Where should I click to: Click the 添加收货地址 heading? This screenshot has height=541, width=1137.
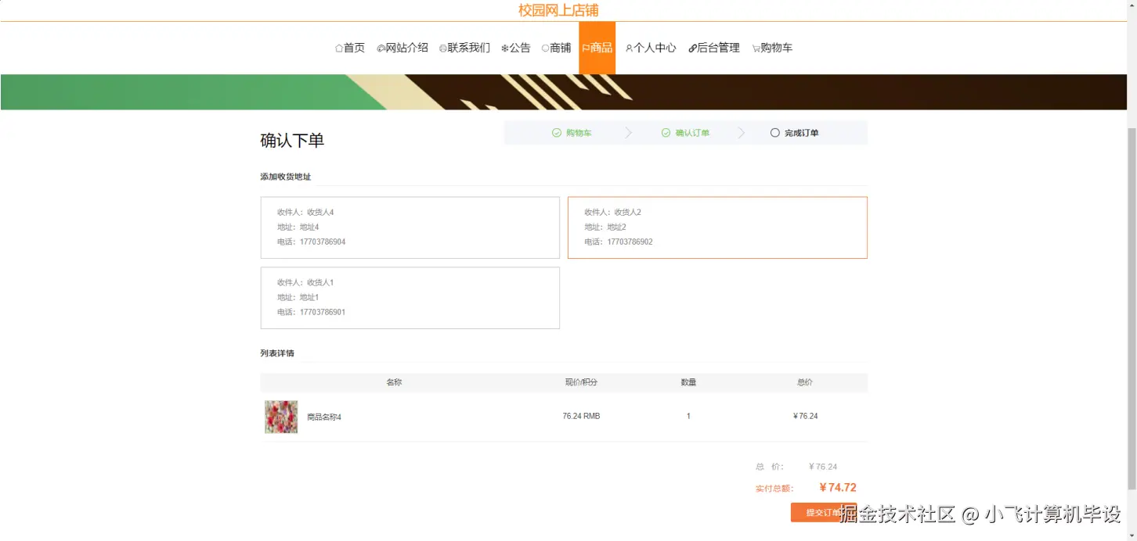pyautogui.click(x=286, y=177)
